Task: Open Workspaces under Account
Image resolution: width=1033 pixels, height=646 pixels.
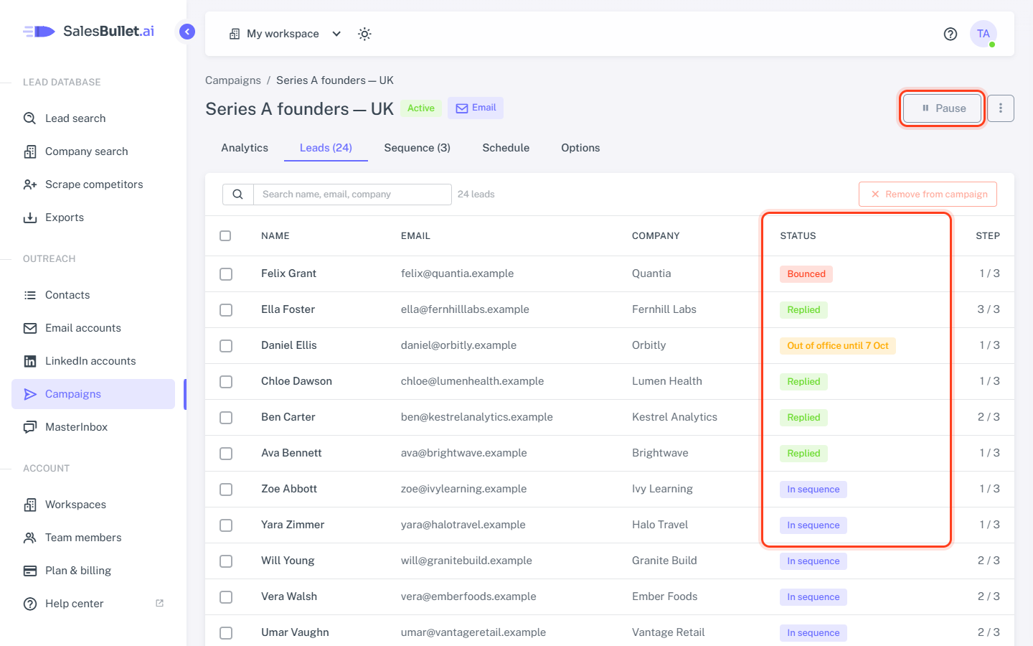Action: [93, 505]
